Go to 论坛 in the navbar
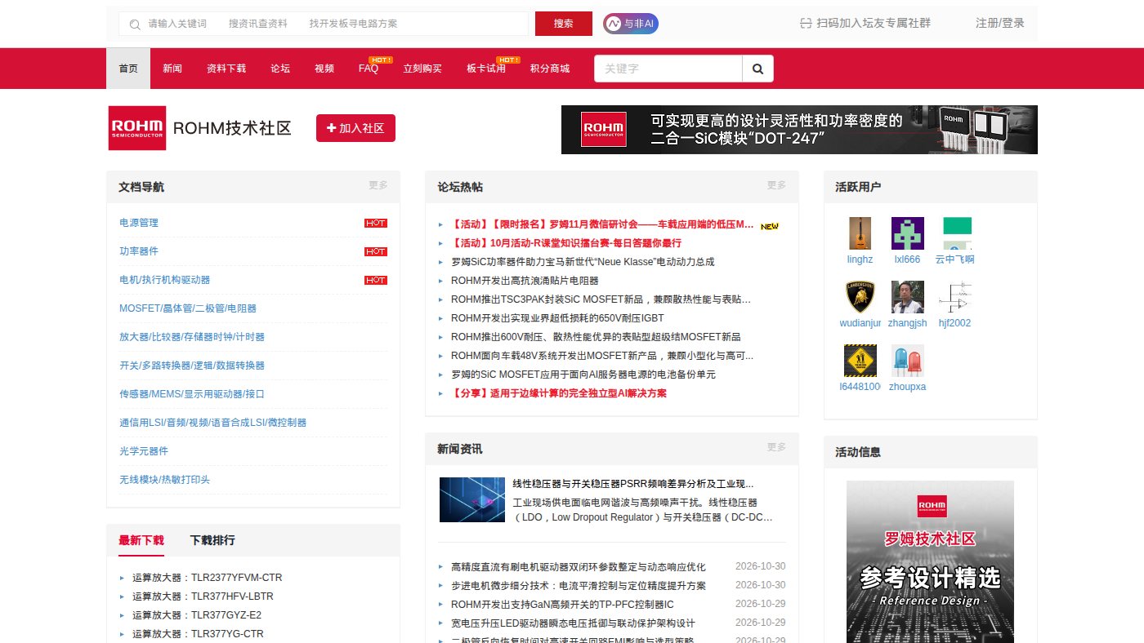 tap(280, 69)
